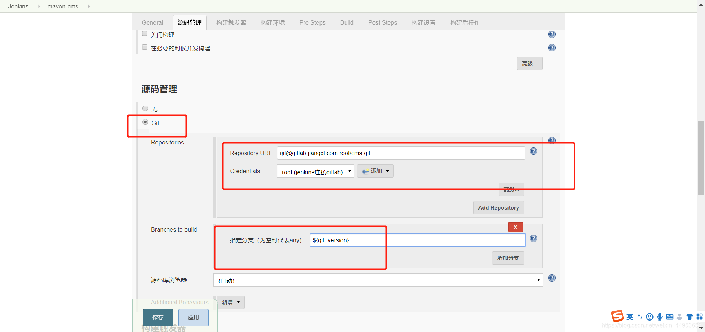The image size is (705, 332).
Task: Open help icon beside Repository URL field
Action: [534, 151]
